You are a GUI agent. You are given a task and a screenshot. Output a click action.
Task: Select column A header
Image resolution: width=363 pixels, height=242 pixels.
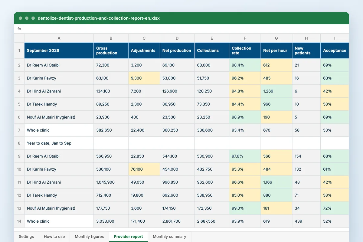pos(59,38)
